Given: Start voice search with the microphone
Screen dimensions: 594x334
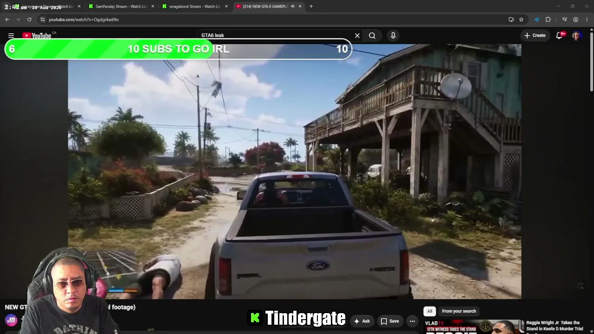Looking at the screenshot, I should point(393,35).
